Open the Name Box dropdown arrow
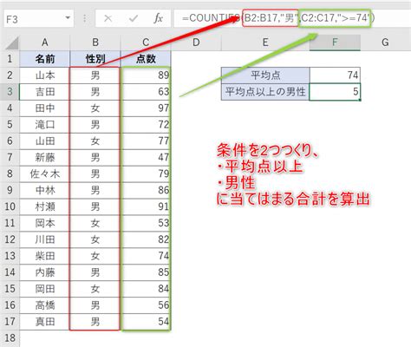This screenshot has width=411, height=347. click(68, 18)
